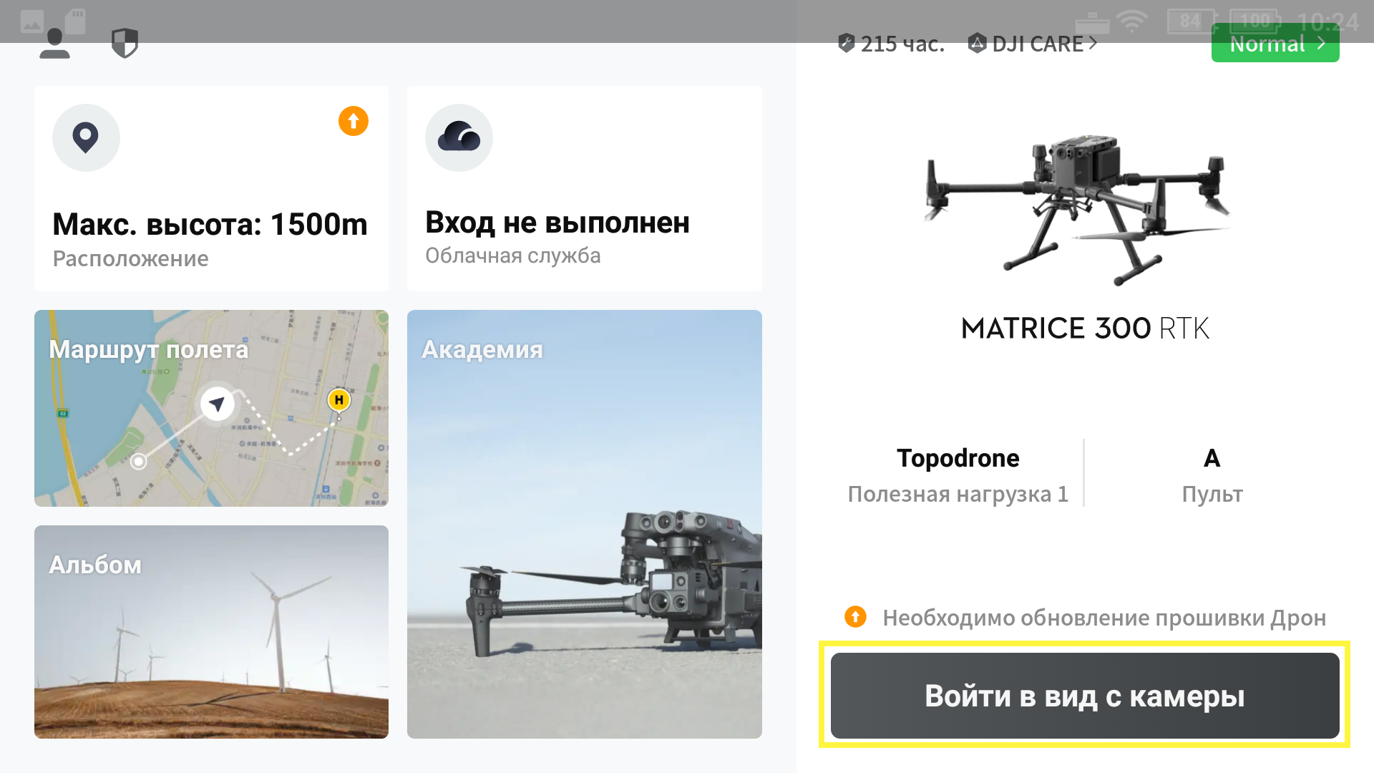Tap the DJI Care logo icon

point(977,44)
